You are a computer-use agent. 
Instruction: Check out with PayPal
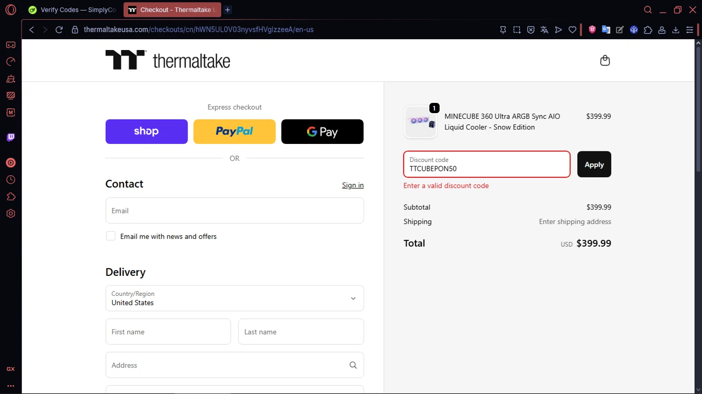tap(234, 131)
